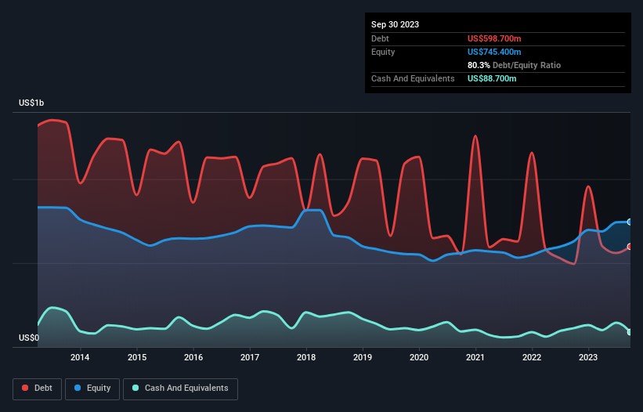Click the US$745.400m equity value
643x412 pixels.
click(494, 52)
